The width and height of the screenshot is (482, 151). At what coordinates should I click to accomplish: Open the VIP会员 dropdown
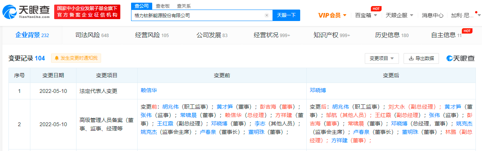[332, 15]
